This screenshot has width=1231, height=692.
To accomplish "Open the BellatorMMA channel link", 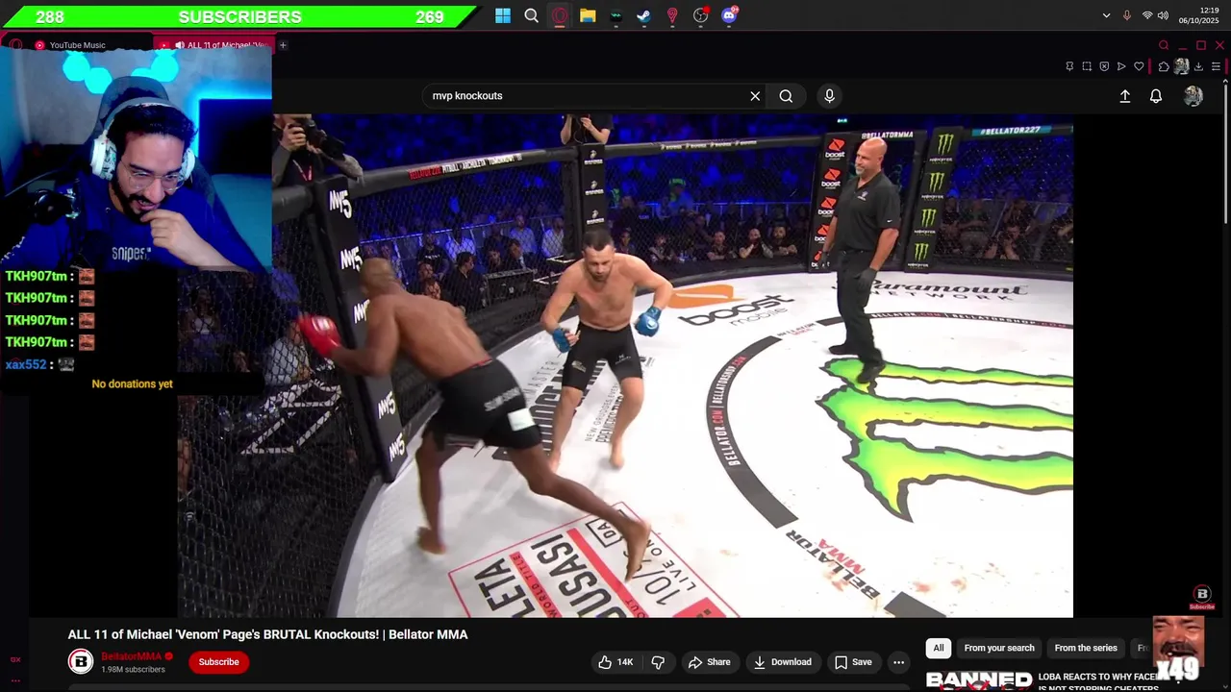I will tap(131, 656).
